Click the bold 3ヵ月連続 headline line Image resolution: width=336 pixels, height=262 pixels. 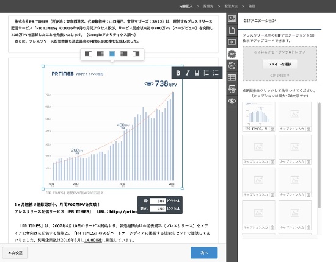[x=57, y=205]
